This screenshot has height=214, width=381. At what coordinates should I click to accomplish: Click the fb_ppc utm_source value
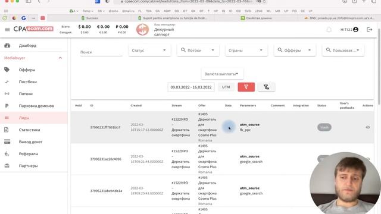coord(245,130)
